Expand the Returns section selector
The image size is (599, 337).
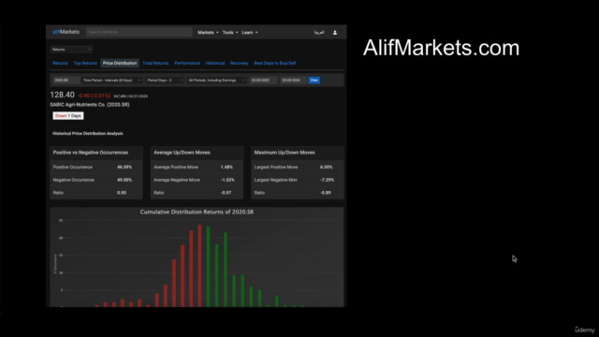(x=71, y=50)
